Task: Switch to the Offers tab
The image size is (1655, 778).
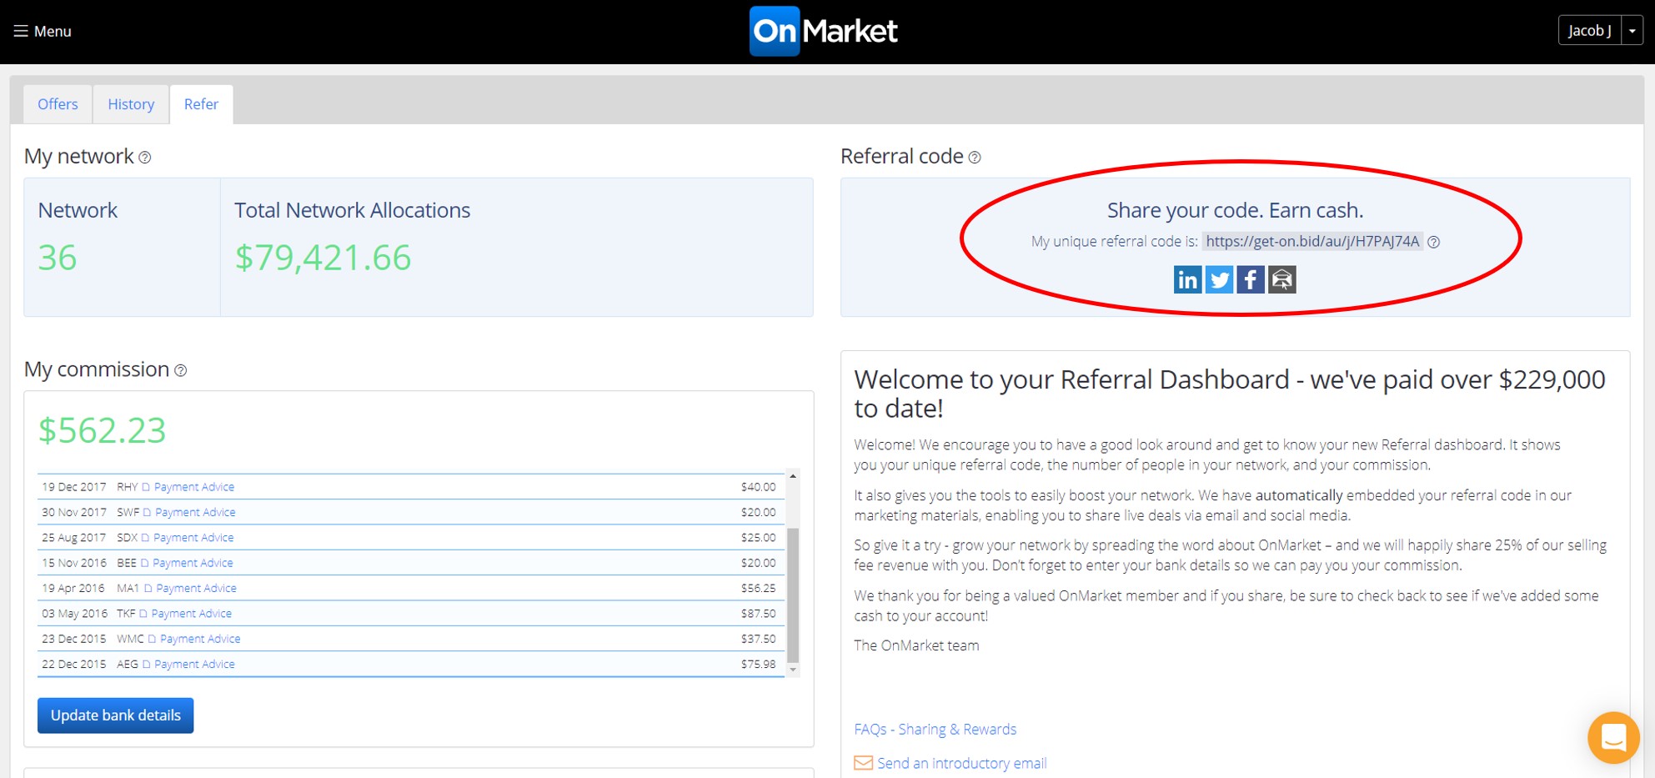Action: (58, 104)
